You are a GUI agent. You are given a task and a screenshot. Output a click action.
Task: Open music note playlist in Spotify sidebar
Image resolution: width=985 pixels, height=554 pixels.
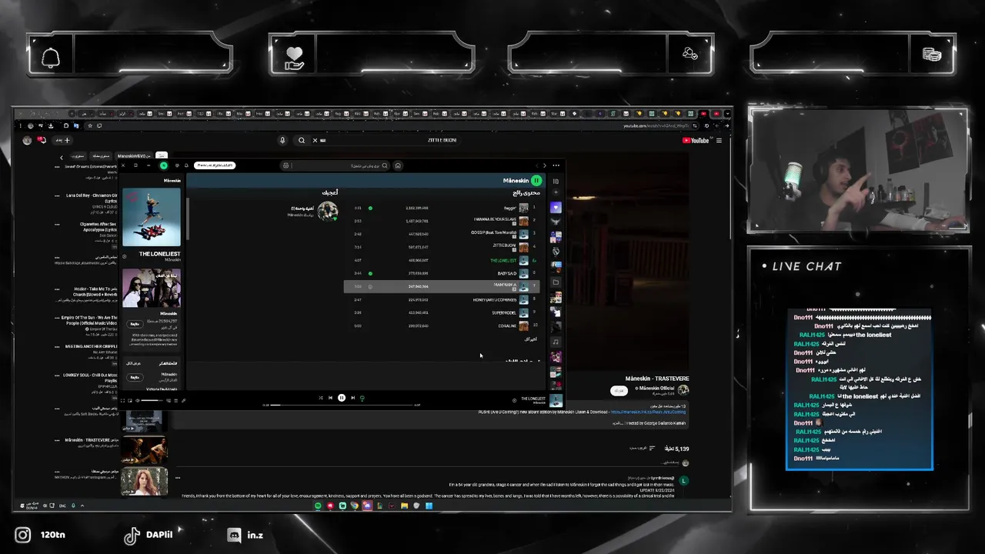[556, 342]
